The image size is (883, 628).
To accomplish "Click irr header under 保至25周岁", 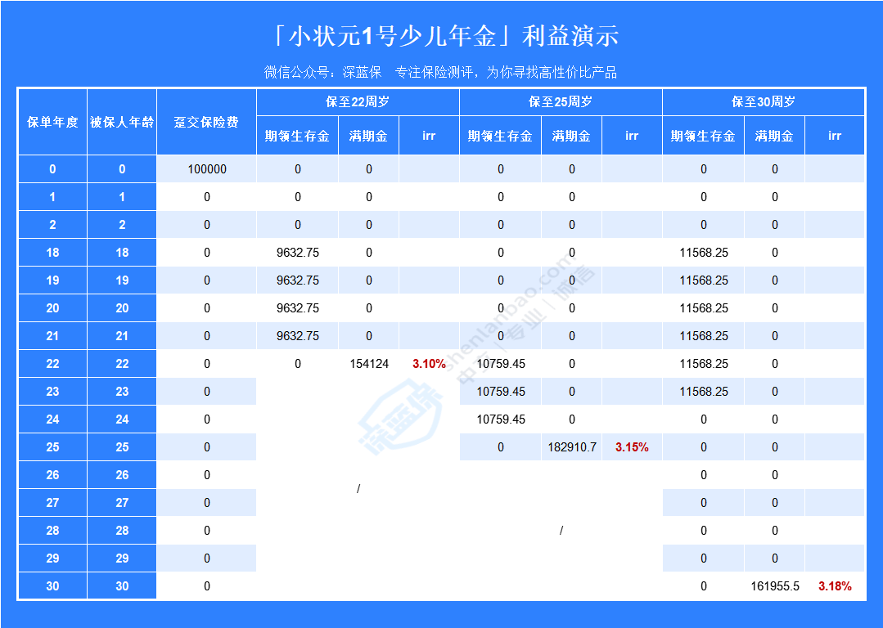I will tap(632, 136).
